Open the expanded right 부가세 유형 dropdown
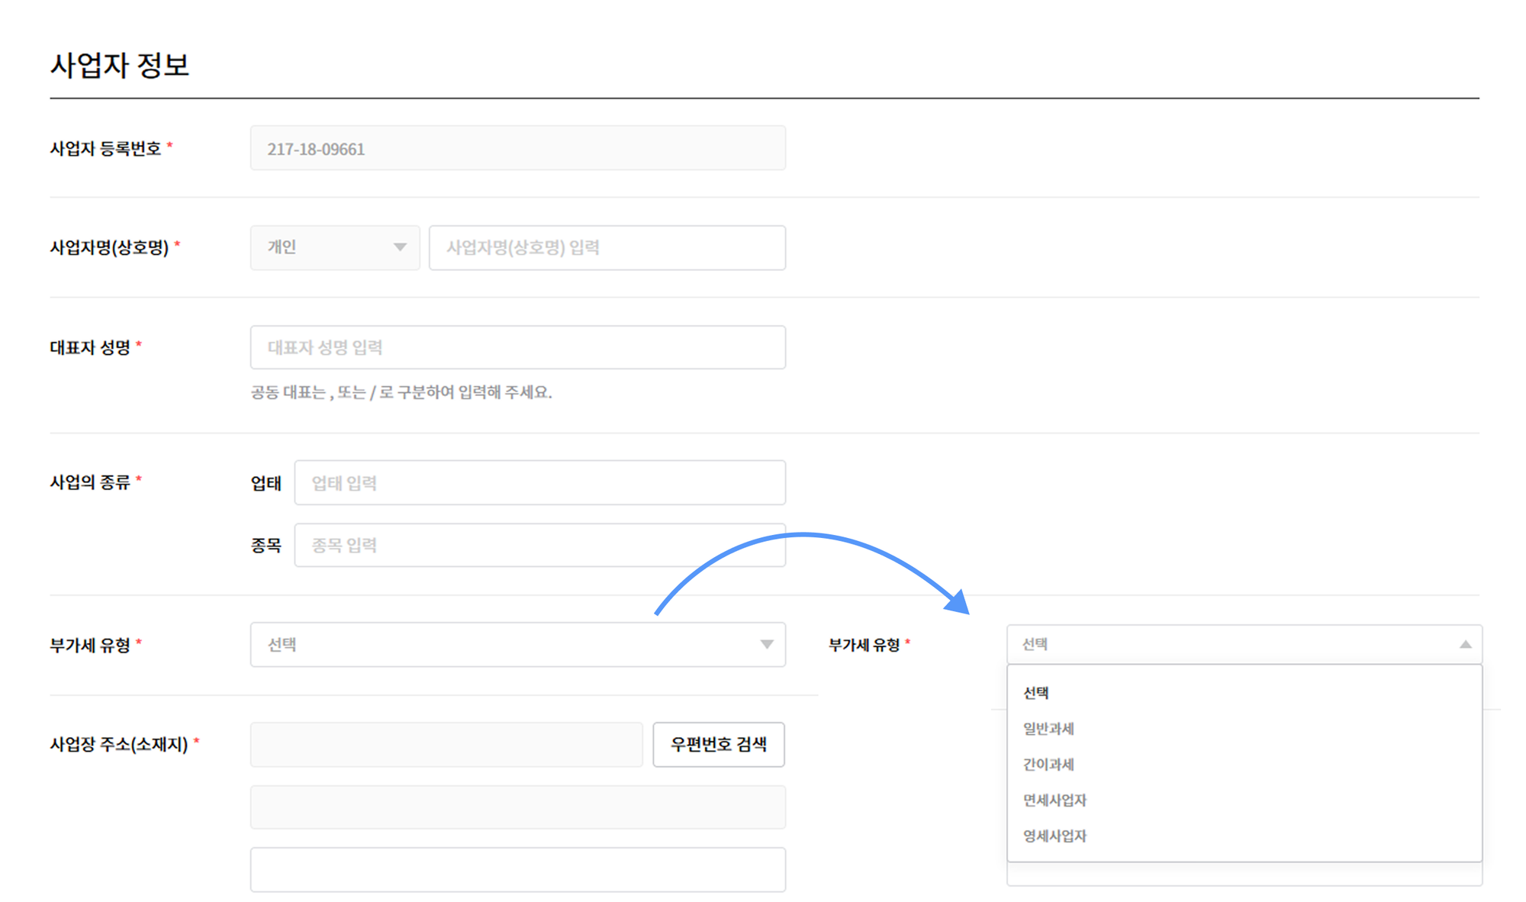Image resolution: width=1526 pixels, height=902 pixels. coord(1244,643)
